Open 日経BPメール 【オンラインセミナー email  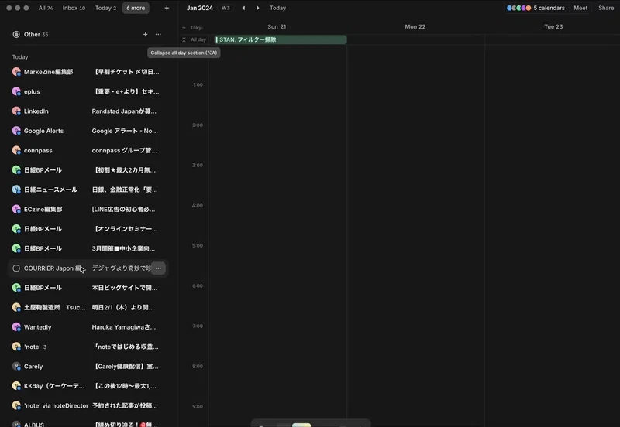point(88,229)
